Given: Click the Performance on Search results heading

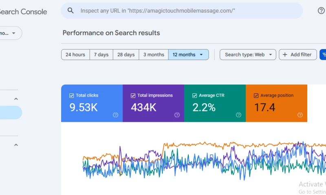Looking at the screenshot, I should coord(111,33).
